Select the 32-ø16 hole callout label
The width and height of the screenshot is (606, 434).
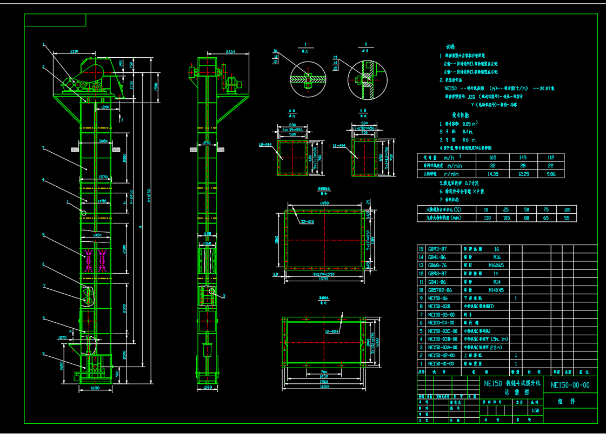tap(307, 221)
